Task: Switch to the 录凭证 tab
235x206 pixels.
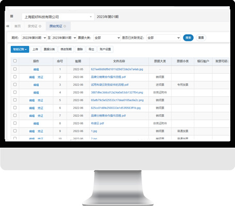Action: 33,26
